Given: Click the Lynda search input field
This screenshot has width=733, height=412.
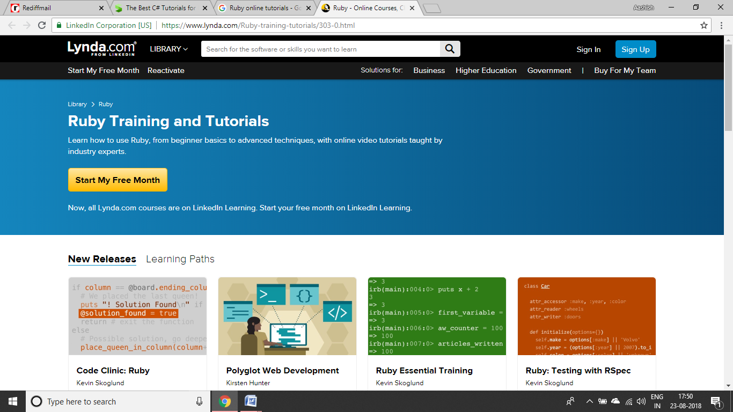Looking at the screenshot, I should [320, 49].
